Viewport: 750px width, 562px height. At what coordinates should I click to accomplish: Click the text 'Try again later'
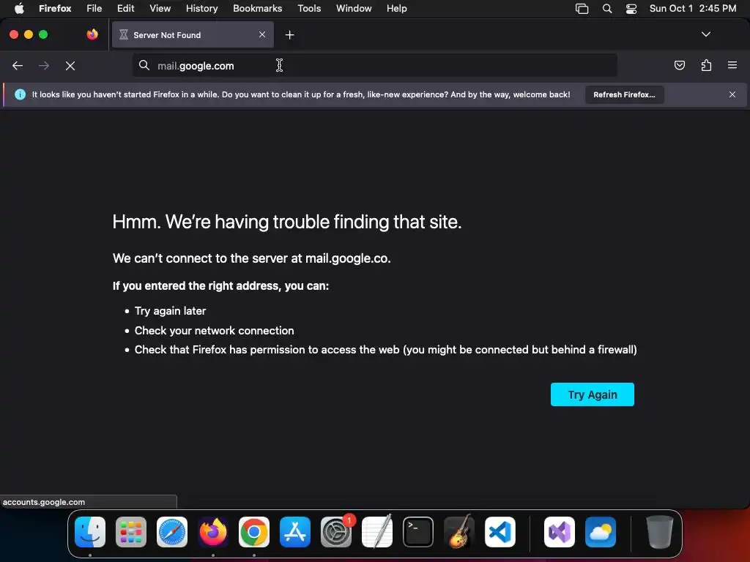170,310
